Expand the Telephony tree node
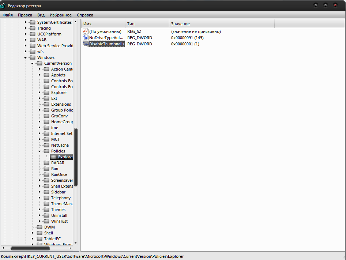This screenshot has height=260, width=346. pyautogui.click(x=40, y=198)
